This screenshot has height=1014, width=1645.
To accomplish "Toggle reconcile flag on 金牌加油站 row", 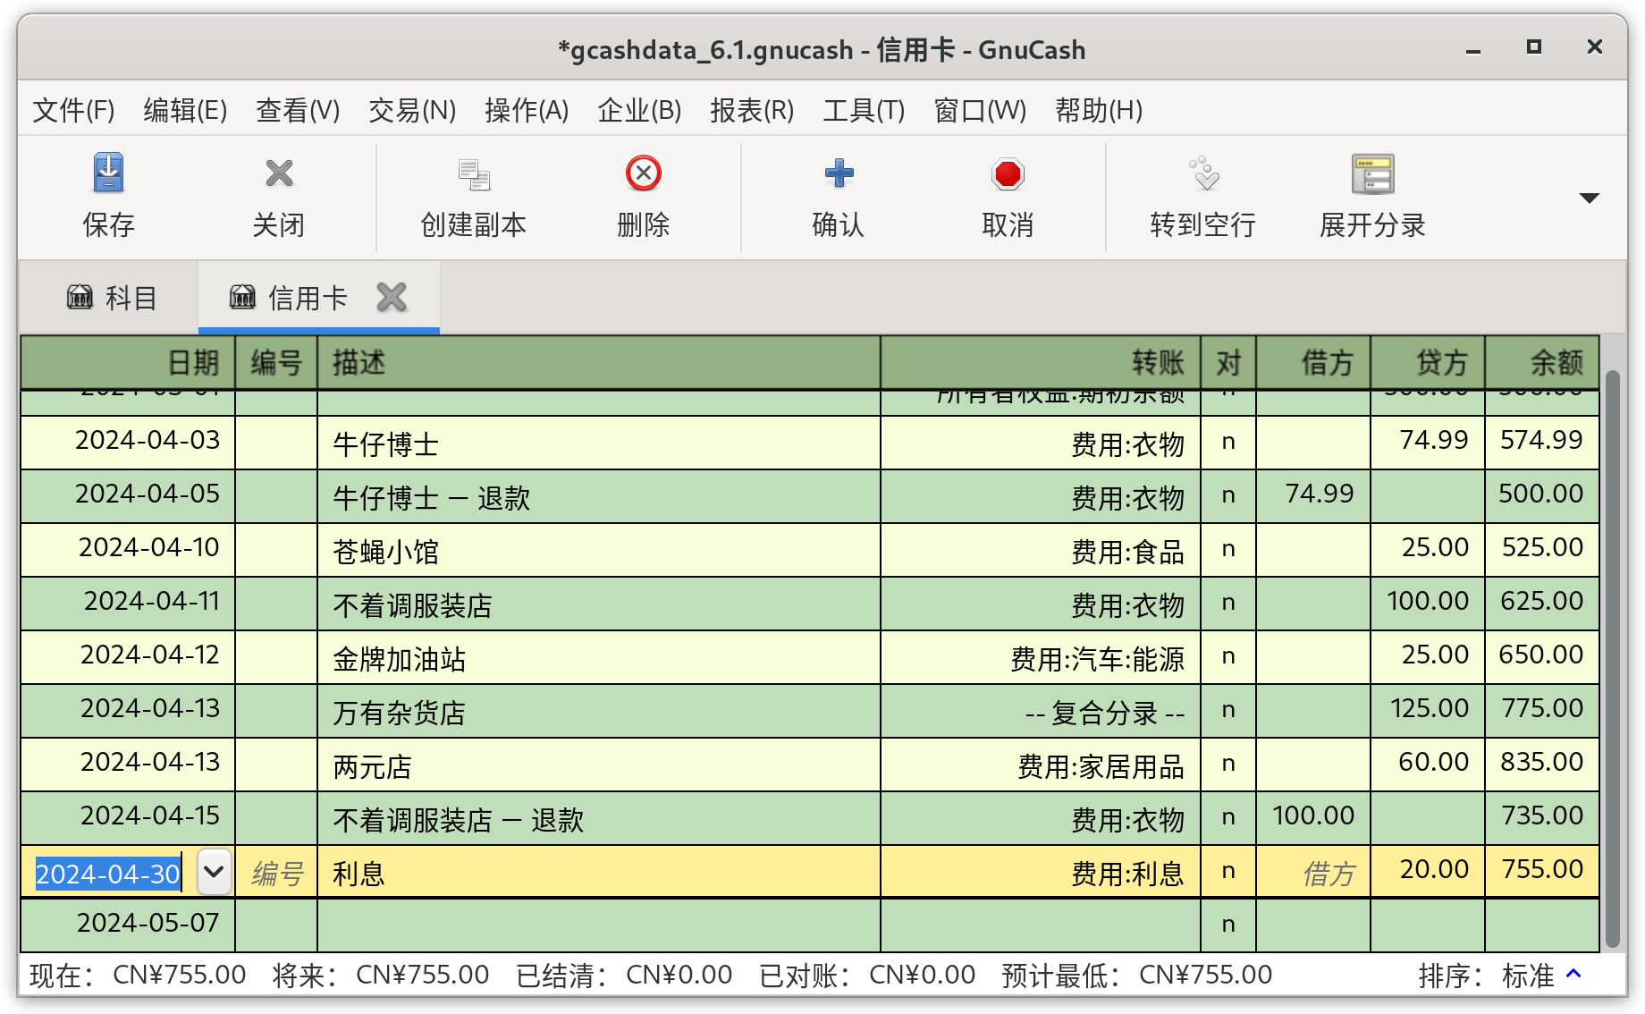I will [1228, 656].
